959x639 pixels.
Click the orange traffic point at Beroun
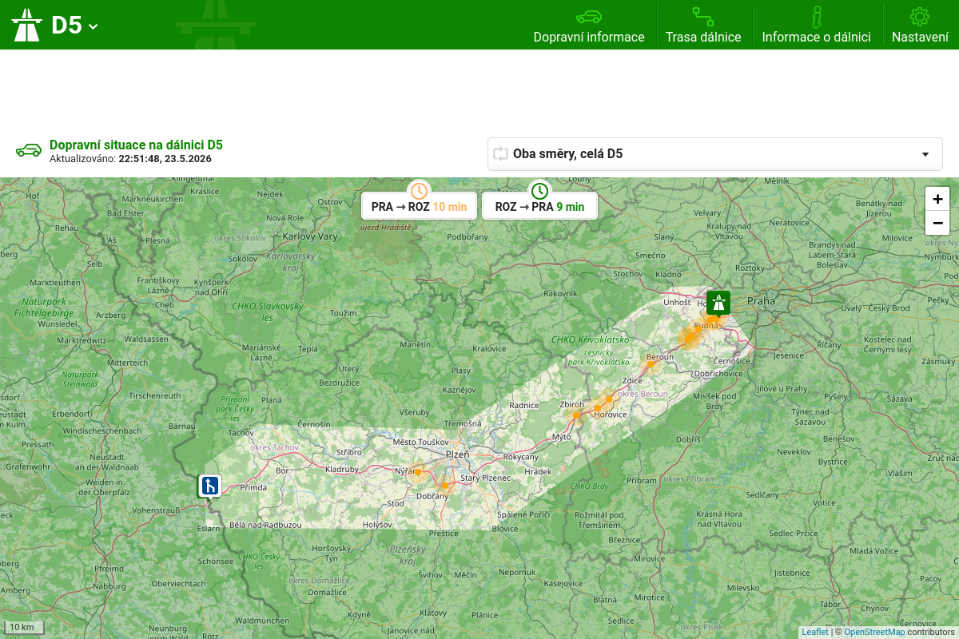click(x=651, y=364)
